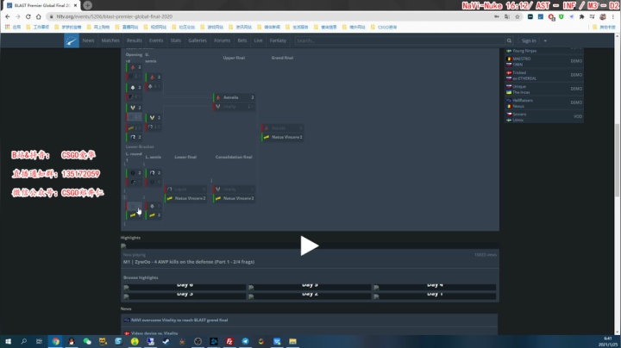This screenshot has height=348, width=621.
Task: Open Natus Vincere in the Lower final bracket
Action: coord(185,198)
